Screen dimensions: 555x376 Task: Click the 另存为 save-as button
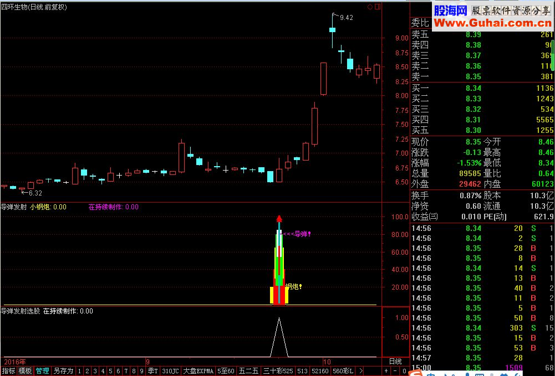[63, 370]
